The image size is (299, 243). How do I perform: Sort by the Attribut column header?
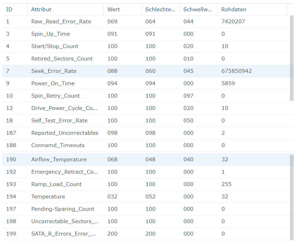(65, 9)
